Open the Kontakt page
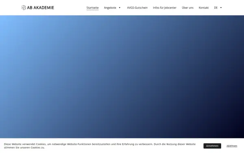 click(204, 8)
